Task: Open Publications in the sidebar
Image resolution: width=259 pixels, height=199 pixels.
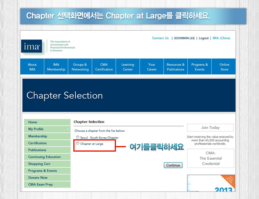Action: [47, 150]
